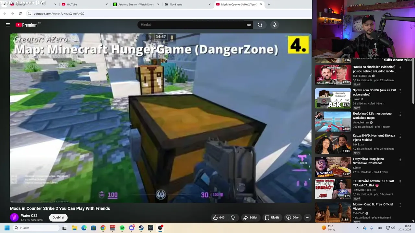Focus the browser address bar URL
This screenshot has width=415, height=233.
(x=59, y=14)
